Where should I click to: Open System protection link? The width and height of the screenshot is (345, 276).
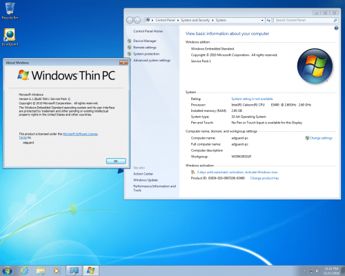(146, 54)
